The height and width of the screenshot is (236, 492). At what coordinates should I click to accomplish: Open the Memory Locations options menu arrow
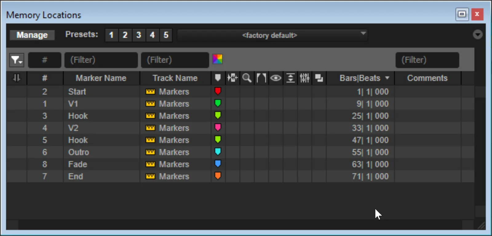tap(478, 34)
